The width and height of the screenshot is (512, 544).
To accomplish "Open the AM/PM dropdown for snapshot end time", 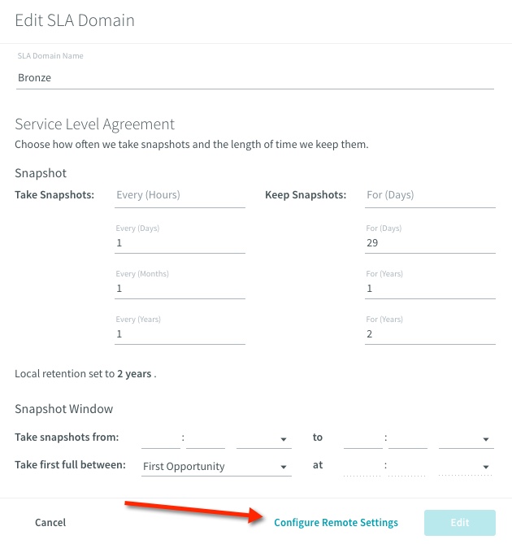I will click(466, 438).
